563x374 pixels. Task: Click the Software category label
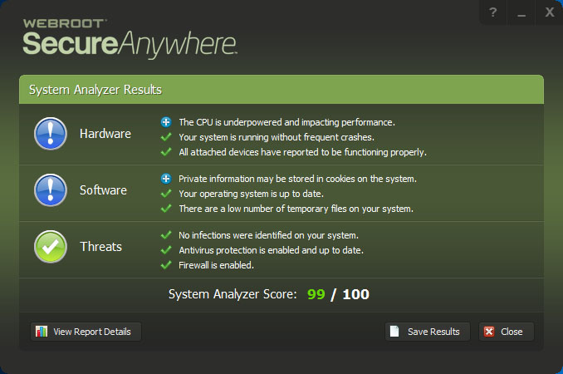[x=103, y=190]
